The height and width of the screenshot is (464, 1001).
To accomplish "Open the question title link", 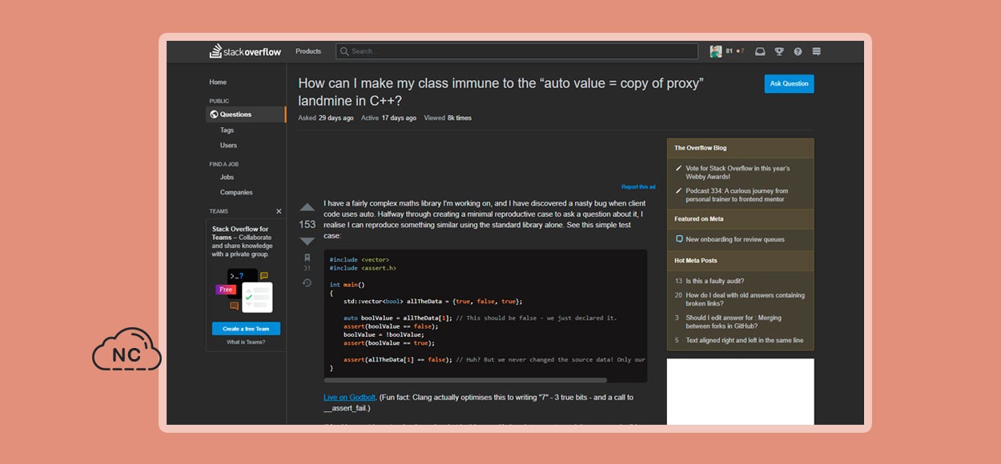I will coord(500,92).
